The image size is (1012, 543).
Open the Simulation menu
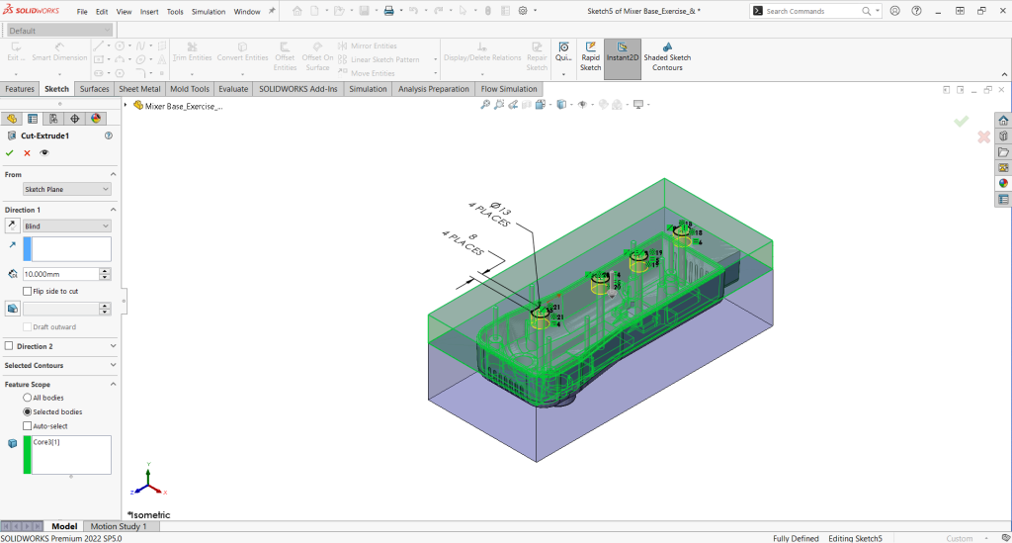click(x=208, y=12)
